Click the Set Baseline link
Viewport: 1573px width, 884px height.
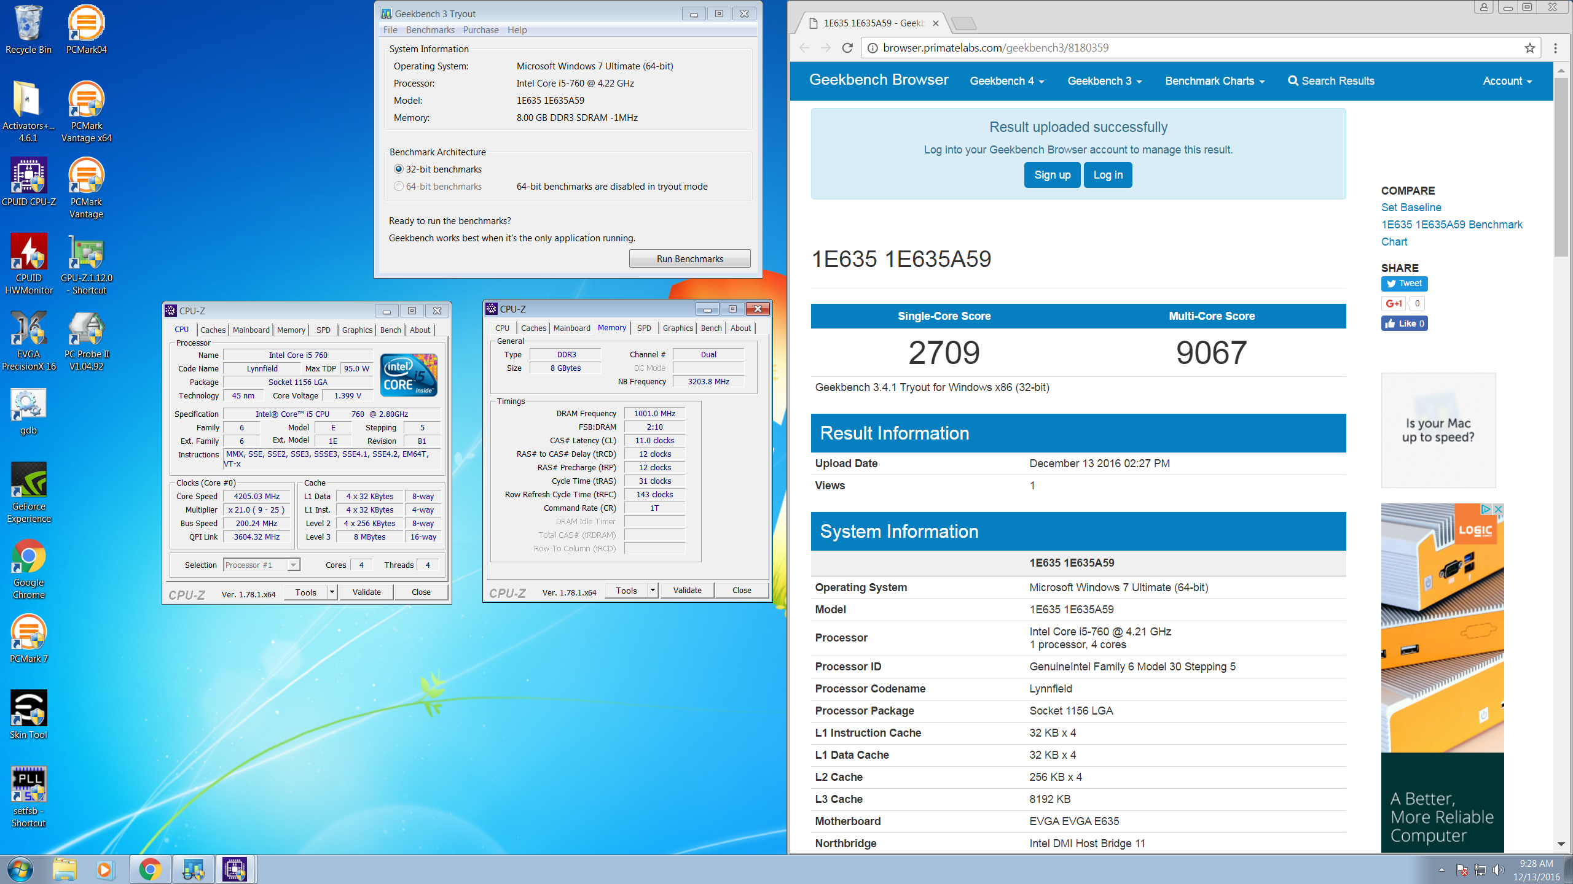[x=1411, y=207]
